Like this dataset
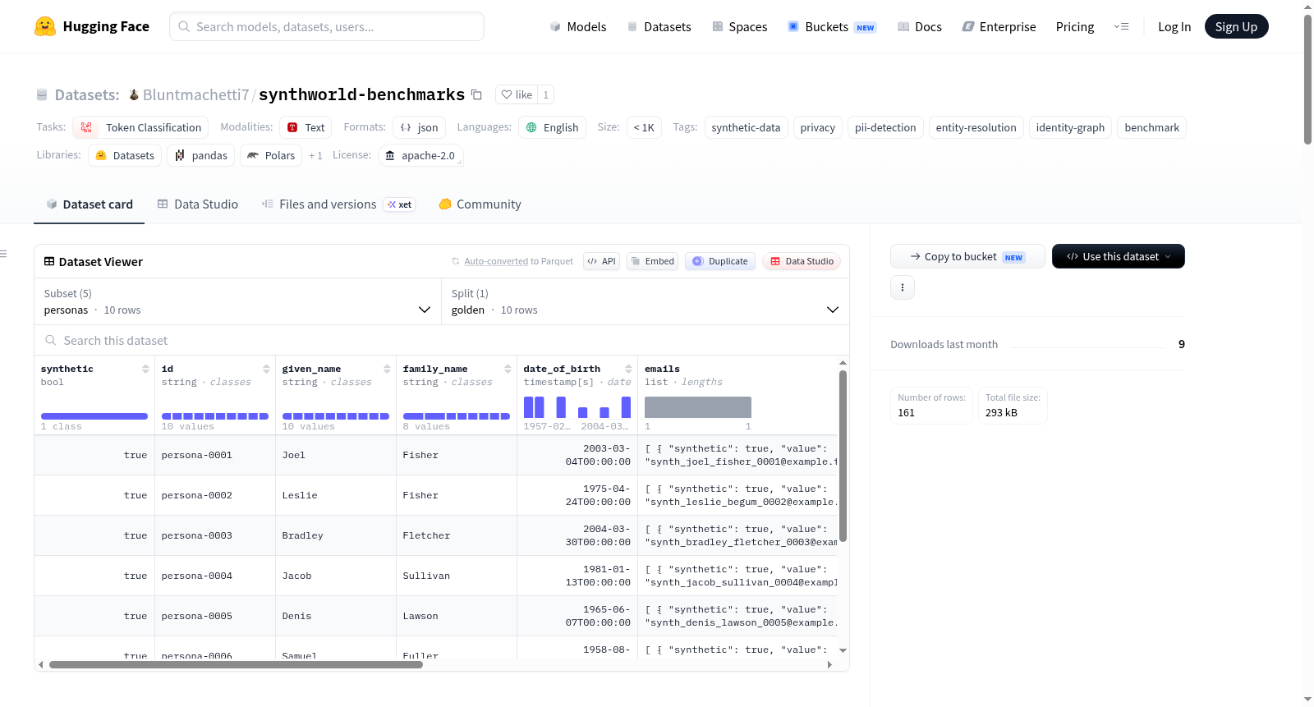1314x707 pixels. pyautogui.click(x=517, y=94)
